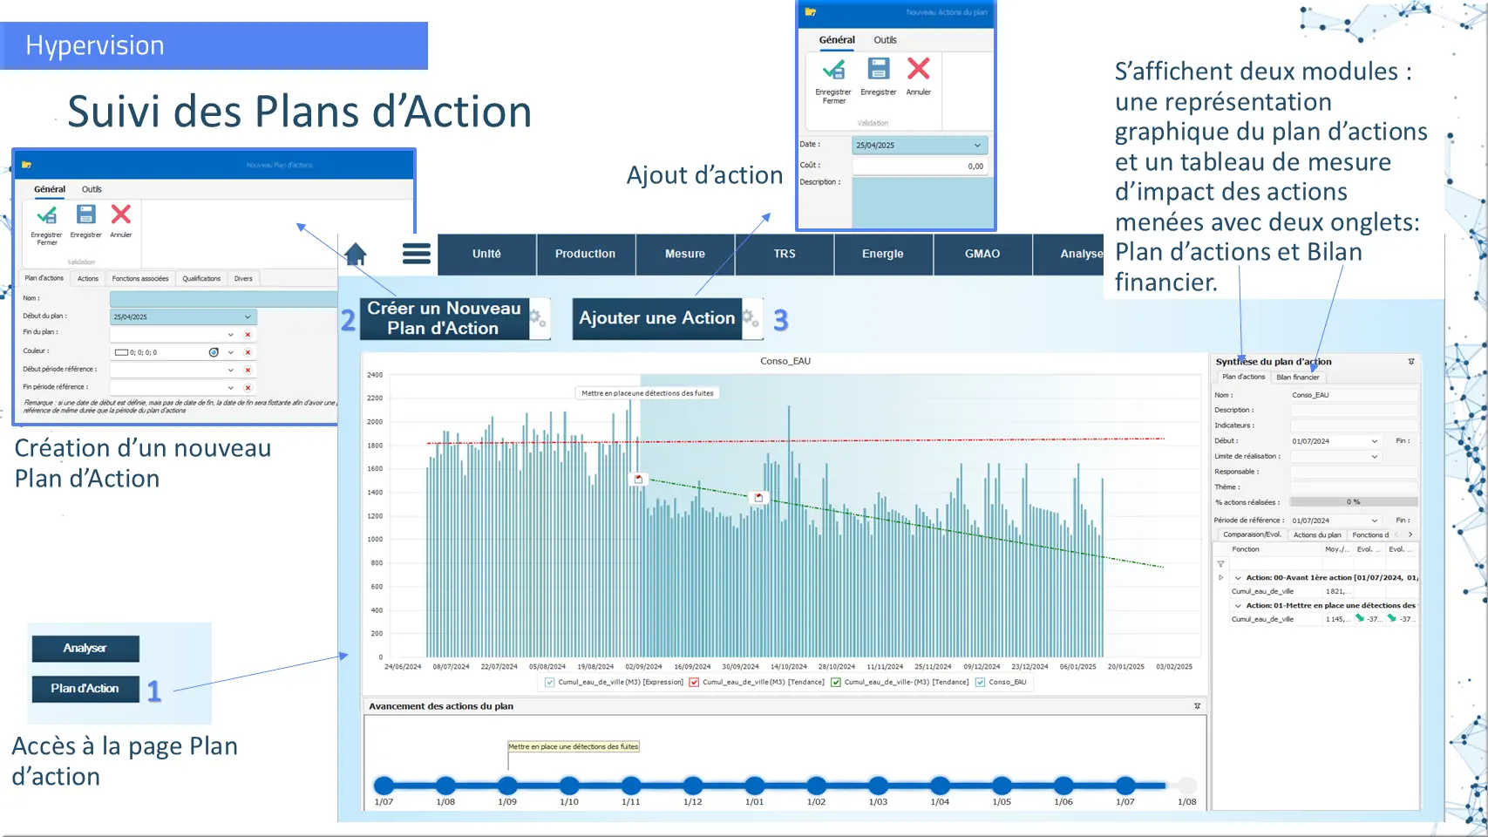Click Créer un Nouveau Plan d'Action button
1488x837 pixels.
point(444,318)
